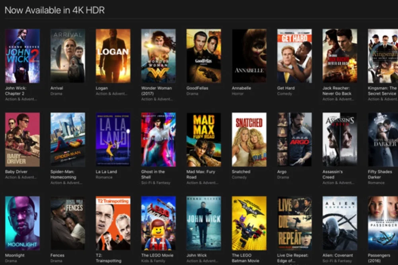Open the first John Wick poster in bottom row

pyautogui.click(x=203, y=223)
